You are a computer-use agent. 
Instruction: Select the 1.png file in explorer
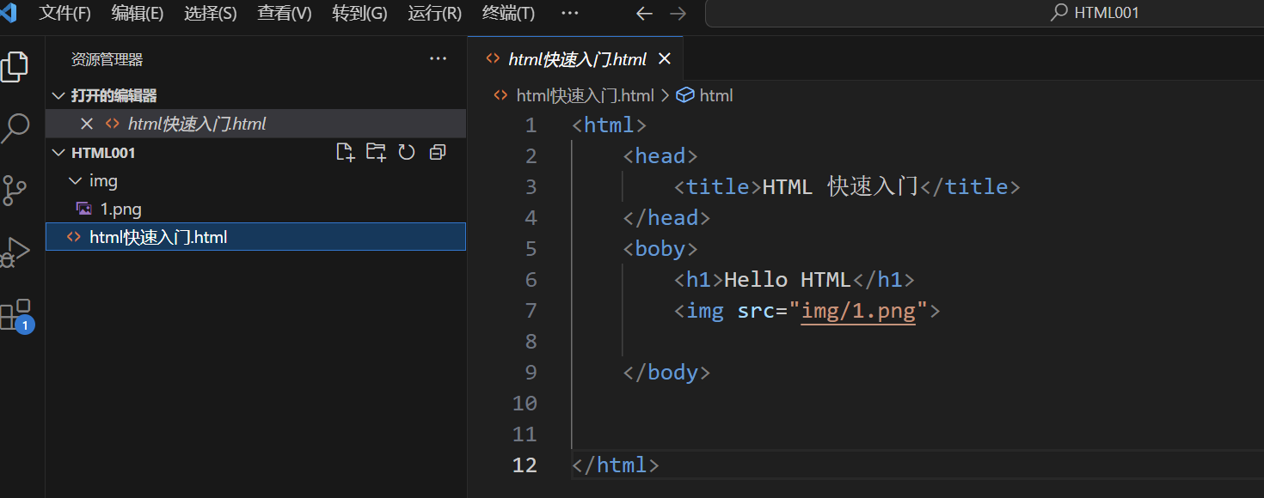coord(120,209)
